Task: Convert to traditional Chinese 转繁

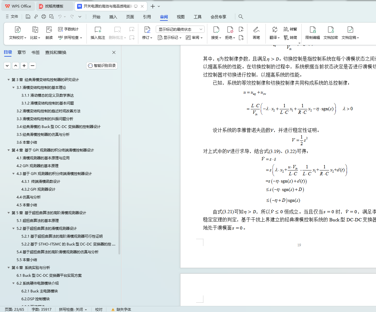Action: pos(290,29)
